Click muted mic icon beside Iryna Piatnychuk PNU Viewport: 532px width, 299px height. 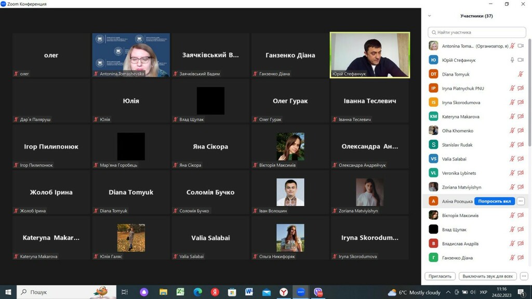512,88
